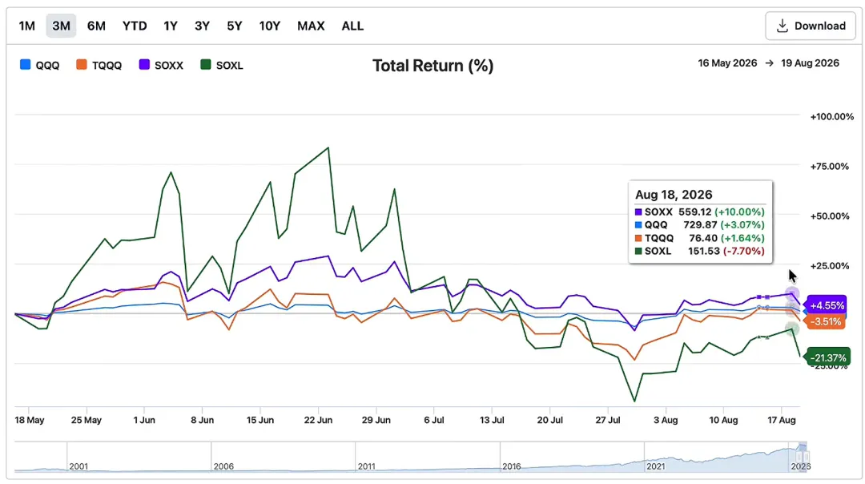Click the 19 Aug 2026 end date
Viewport: 865px width, 484px height.
click(810, 63)
